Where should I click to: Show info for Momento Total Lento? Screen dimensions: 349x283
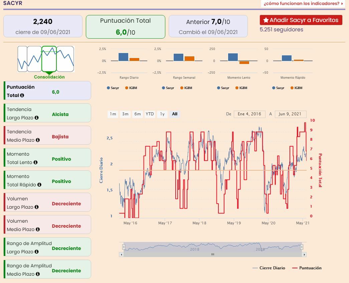[x=35, y=162]
